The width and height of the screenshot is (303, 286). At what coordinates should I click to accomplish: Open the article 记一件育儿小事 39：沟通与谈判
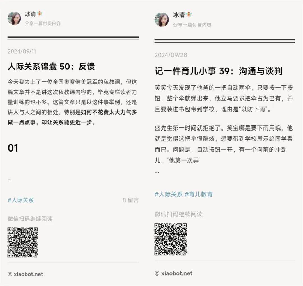point(219,71)
